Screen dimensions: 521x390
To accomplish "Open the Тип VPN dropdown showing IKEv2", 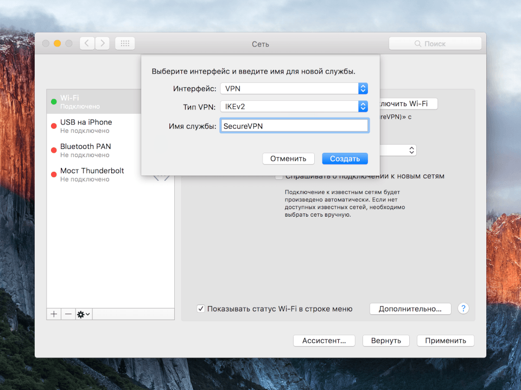I will pos(363,106).
